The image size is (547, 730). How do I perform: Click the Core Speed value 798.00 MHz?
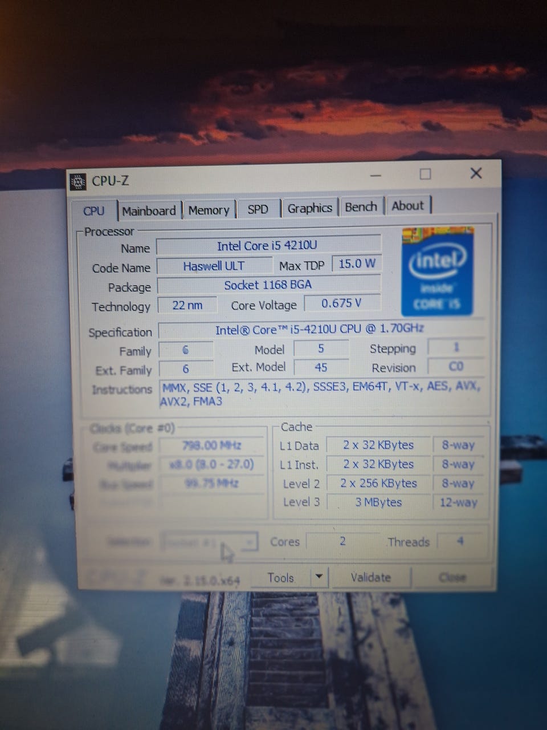(212, 445)
